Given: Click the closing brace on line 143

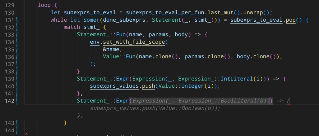Looking at the screenshot, I should pyautogui.click(x=65, y=123).
